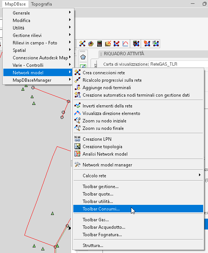Click Aggiunge nodi terminali icon

point(77,87)
